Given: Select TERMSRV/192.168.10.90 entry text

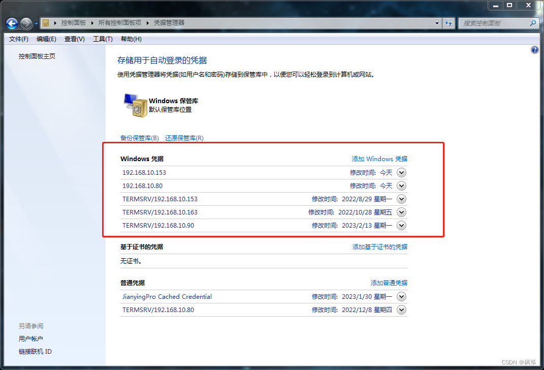Looking at the screenshot, I should click(158, 225).
